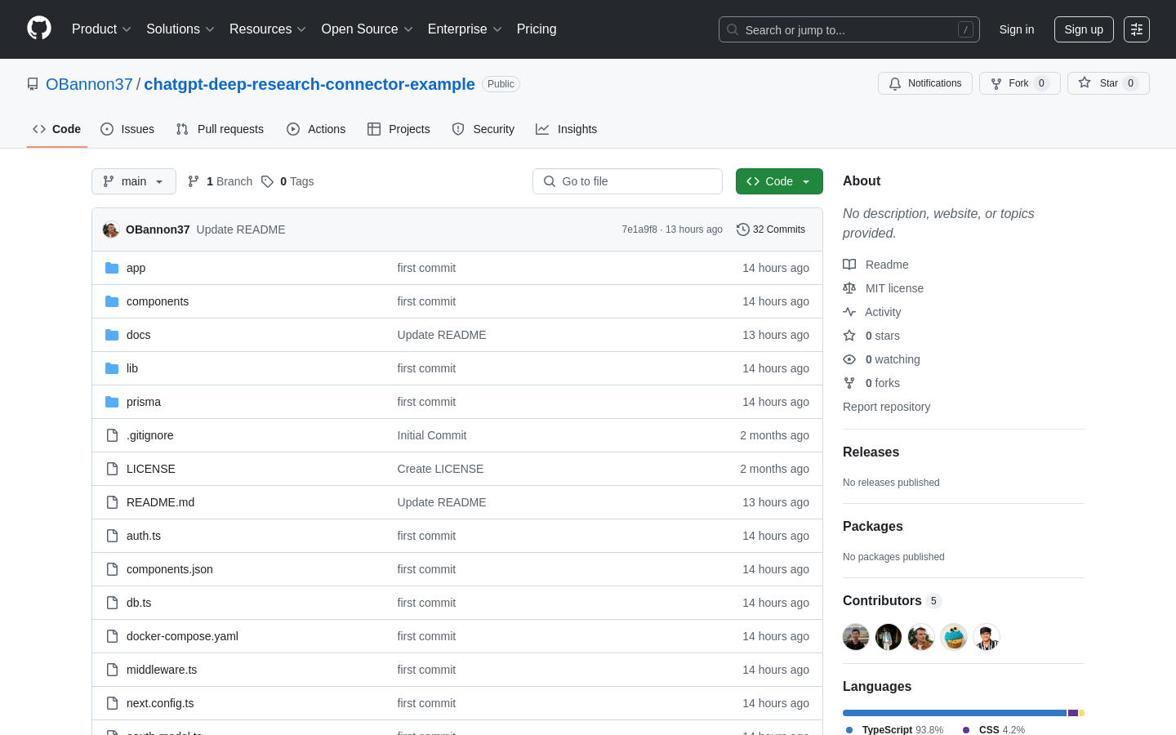Viewport: 1176px width, 735px height.
Task: Click the purple CSS segment of language bar
Action: click(x=1073, y=713)
